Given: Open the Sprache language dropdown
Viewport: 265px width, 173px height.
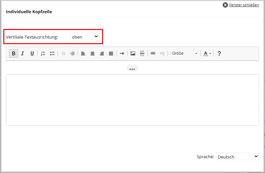Looking at the screenshot, I should click(x=237, y=157).
